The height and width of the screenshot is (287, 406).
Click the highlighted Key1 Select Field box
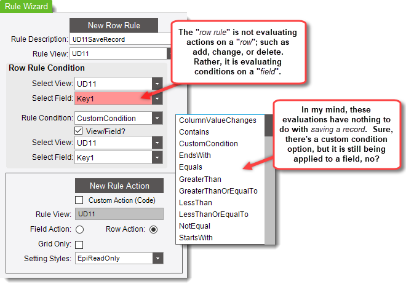[113, 98]
